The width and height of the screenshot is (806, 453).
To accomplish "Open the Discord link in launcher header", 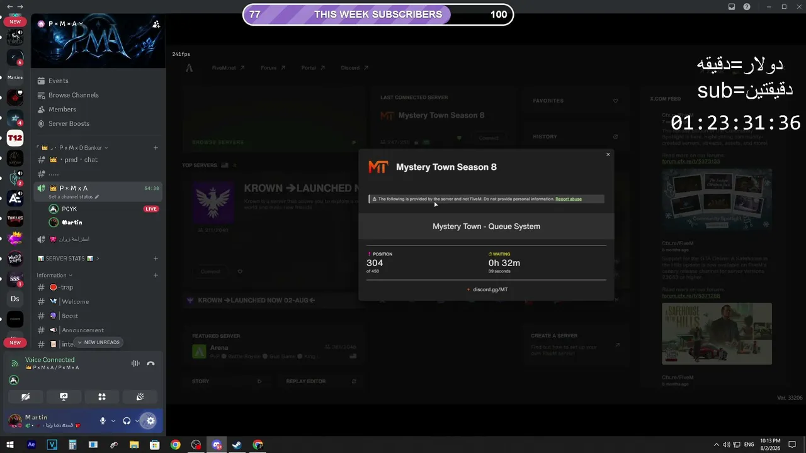I will 355,68.
